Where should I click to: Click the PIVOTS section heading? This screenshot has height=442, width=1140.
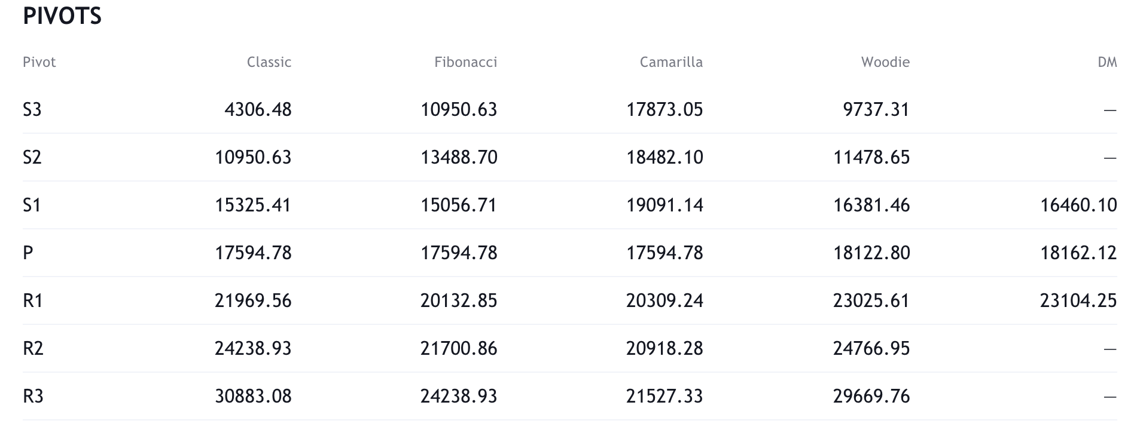pos(62,16)
